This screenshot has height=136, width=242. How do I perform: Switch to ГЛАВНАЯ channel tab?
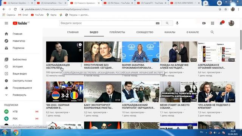pos(73,32)
